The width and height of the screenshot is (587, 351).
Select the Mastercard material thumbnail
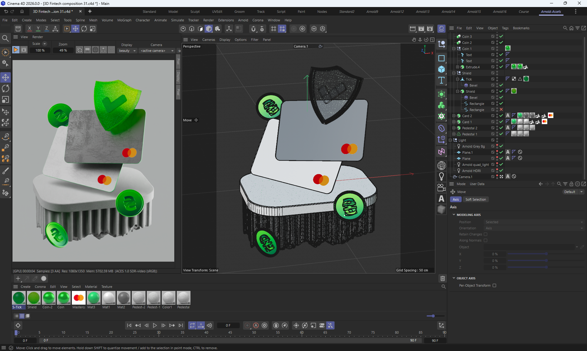click(79, 298)
